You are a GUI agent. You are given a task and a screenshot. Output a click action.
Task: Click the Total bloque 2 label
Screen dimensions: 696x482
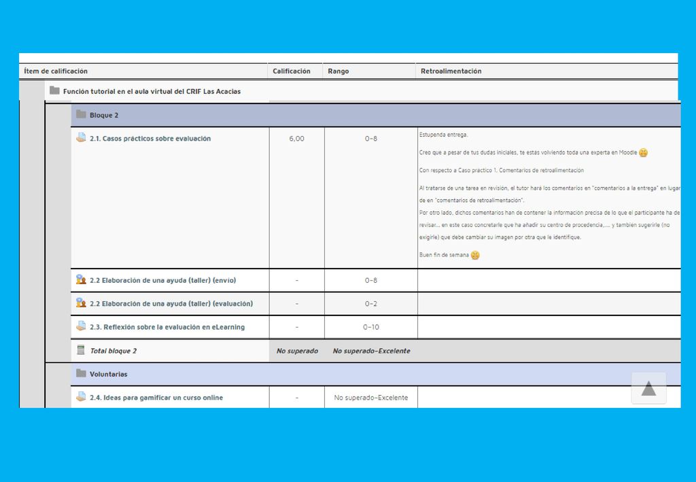click(x=114, y=351)
